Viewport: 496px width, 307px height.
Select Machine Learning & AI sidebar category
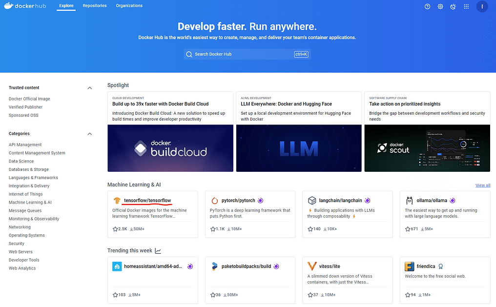point(30,202)
